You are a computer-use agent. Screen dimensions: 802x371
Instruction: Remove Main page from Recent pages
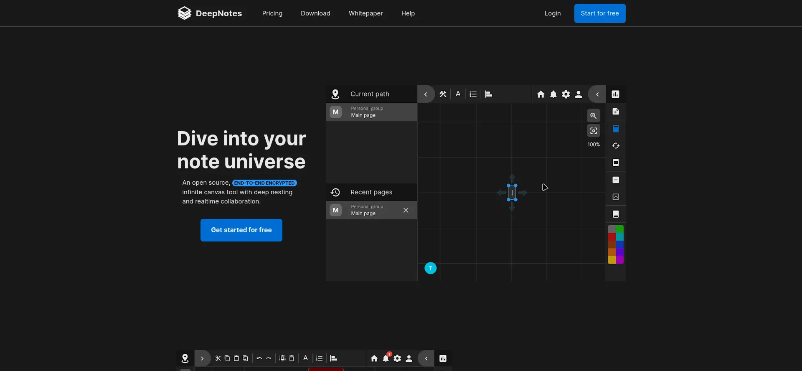406,210
